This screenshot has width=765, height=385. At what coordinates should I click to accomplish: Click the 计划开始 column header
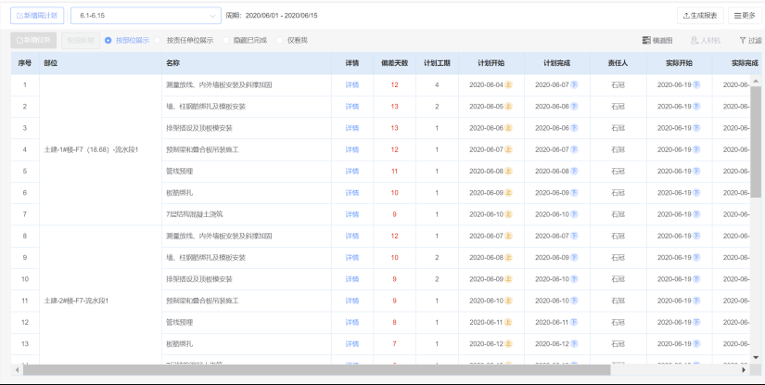click(491, 63)
